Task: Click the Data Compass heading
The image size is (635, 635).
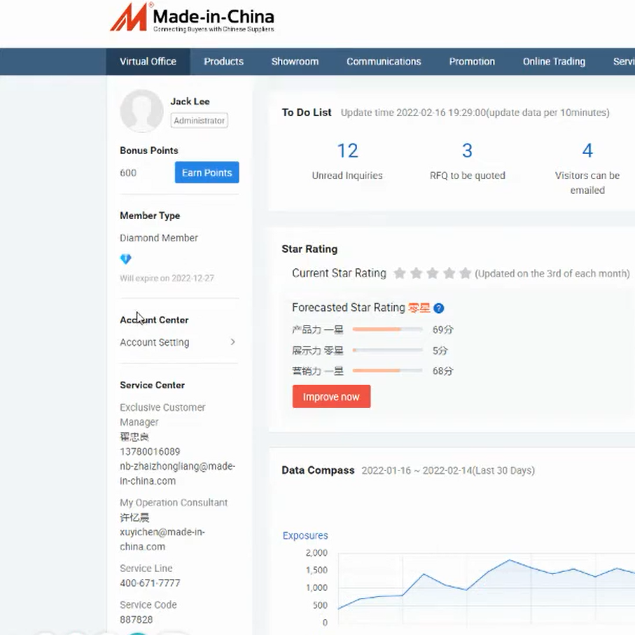Action: (x=318, y=470)
